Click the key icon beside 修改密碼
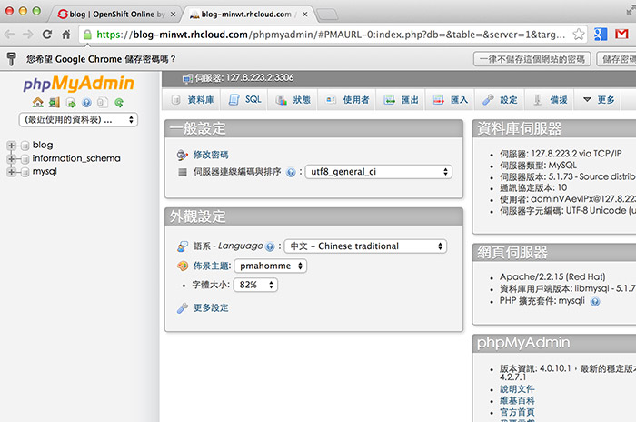This screenshot has width=636, height=422. [x=182, y=155]
